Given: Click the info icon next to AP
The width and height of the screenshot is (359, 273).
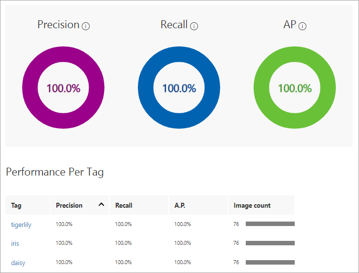Looking at the screenshot, I should (303, 26).
